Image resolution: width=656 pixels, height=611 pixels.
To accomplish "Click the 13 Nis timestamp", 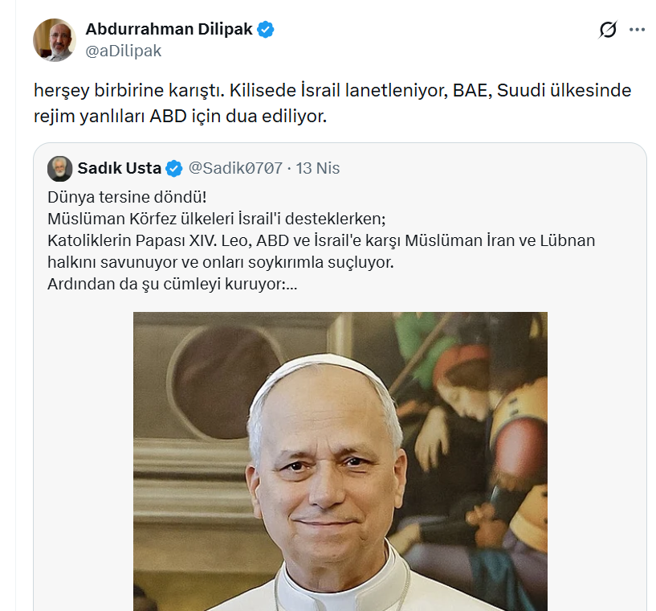I will [x=318, y=168].
